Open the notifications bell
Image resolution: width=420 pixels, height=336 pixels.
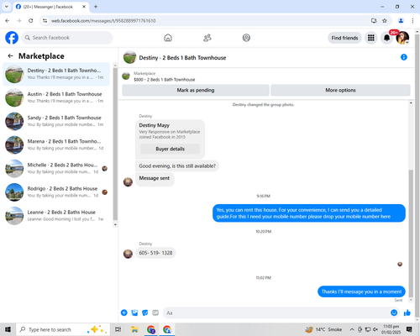coord(386,38)
